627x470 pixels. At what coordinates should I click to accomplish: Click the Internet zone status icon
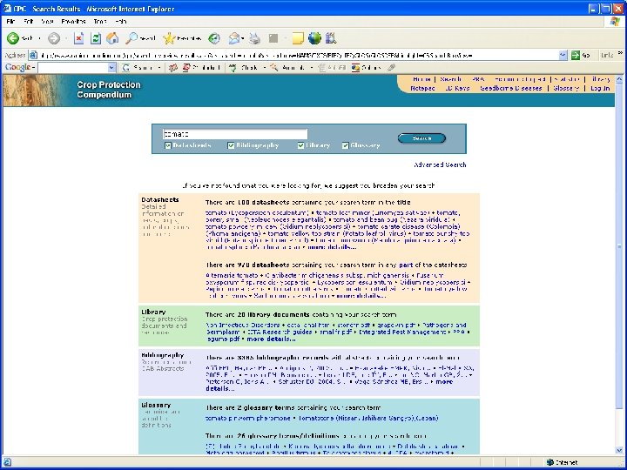click(x=550, y=462)
